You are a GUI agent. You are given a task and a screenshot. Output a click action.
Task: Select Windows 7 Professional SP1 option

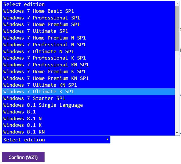89,18
